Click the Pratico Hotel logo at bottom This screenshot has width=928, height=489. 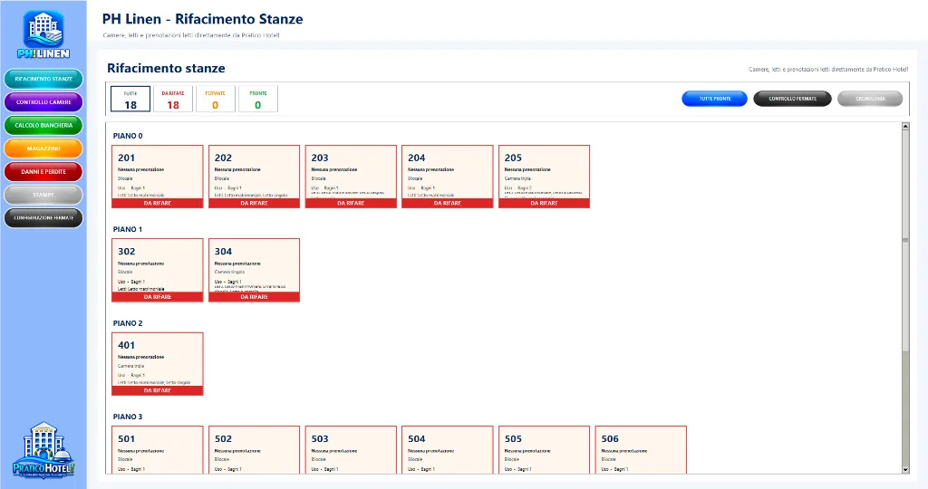43,450
